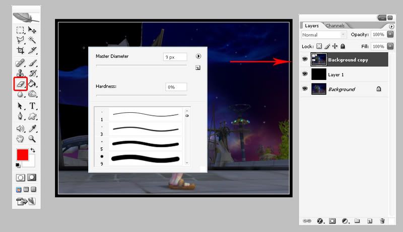Select the Background copy layer thumbnail
Viewport: 403px width, 232px height.
(x=319, y=59)
